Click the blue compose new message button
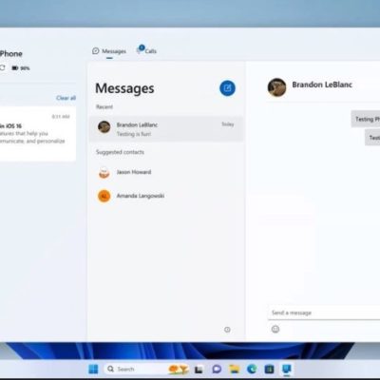 click(x=227, y=88)
